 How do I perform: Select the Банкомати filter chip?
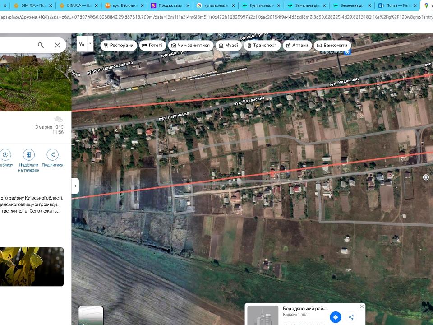(332, 46)
